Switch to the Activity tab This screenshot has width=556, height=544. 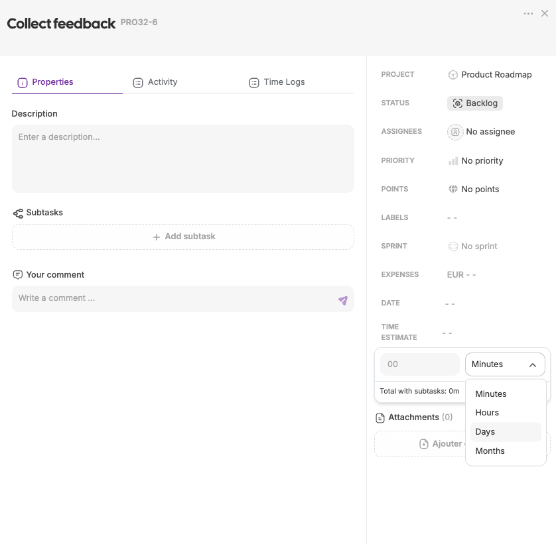[155, 82]
